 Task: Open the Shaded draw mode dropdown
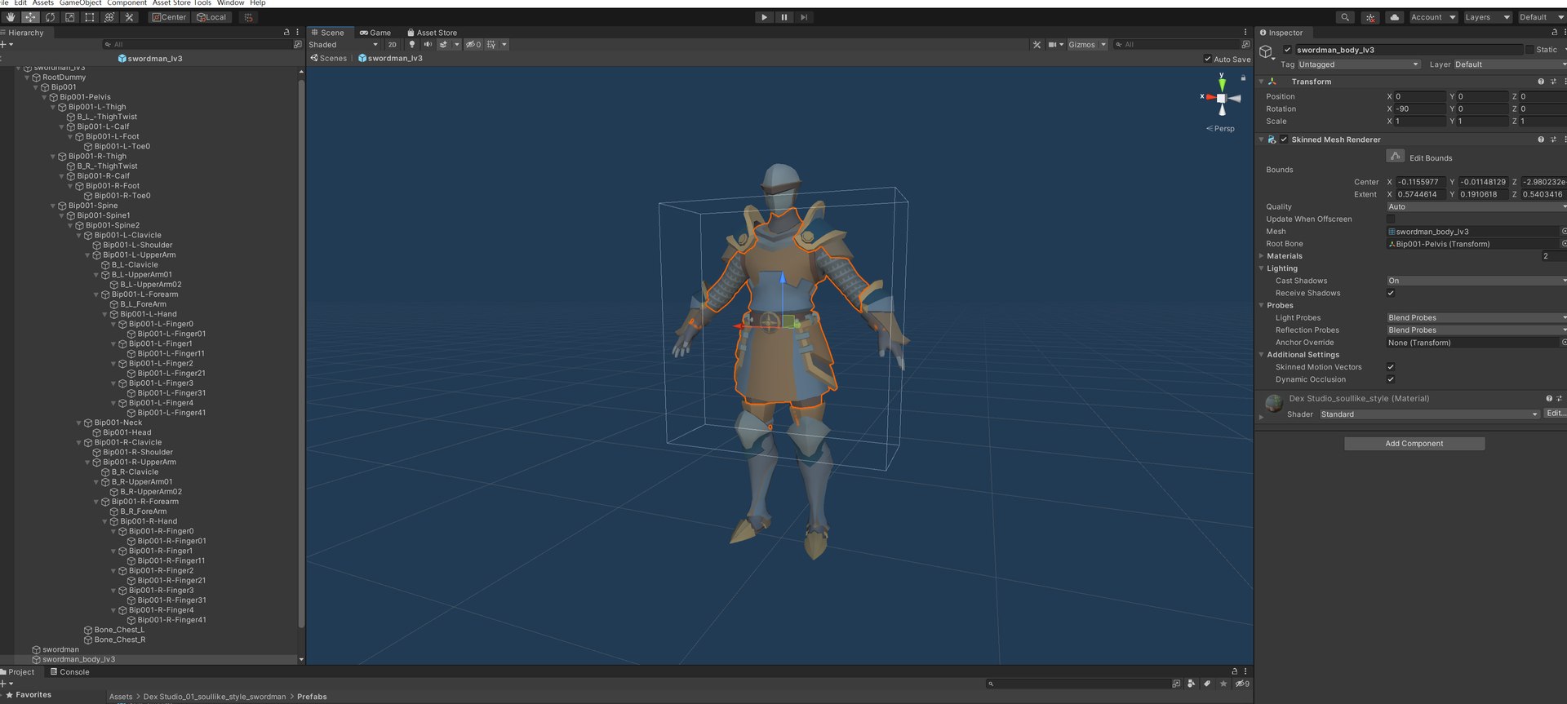click(343, 45)
